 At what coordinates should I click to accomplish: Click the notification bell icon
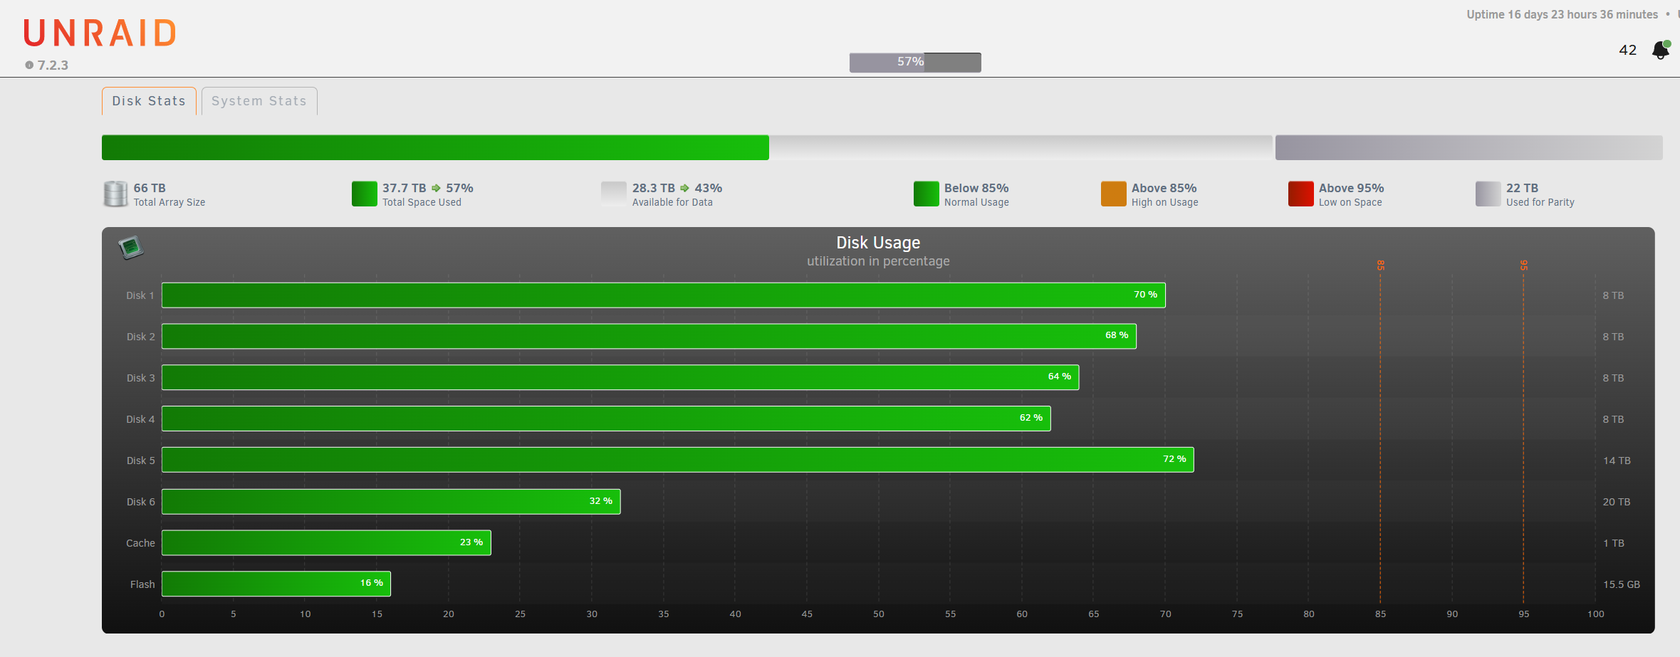[x=1660, y=50]
